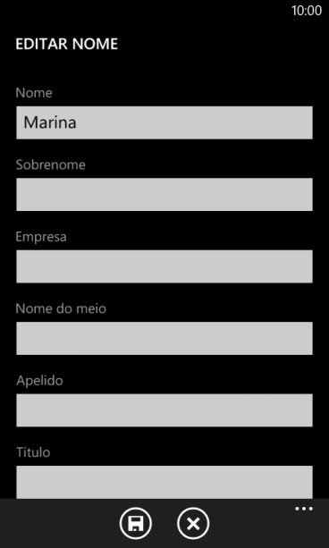The image size is (329, 548).
Task: Save the contact name with the floppy disk icon
Action: tap(136, 524)
